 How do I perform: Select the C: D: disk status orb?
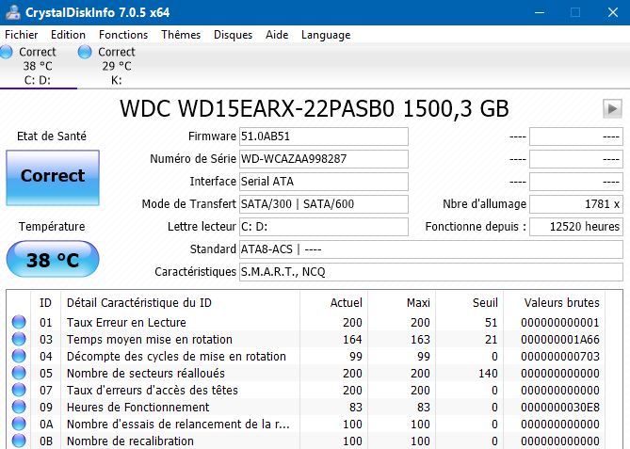coord(6,52)
